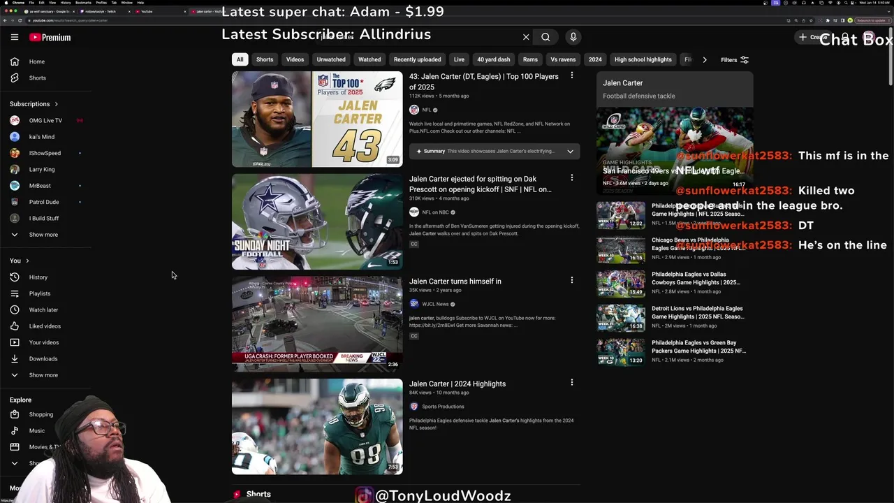Image resolution: width=894 pixels, height=503 pixels.
Task: Show more filter chips with right arrow
Action: click(704, 60)
